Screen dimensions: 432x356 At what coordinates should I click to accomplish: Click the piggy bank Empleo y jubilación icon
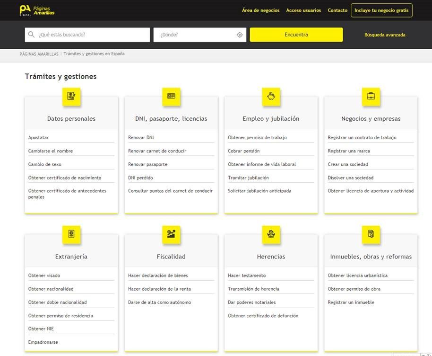click(x=271, y=96)
